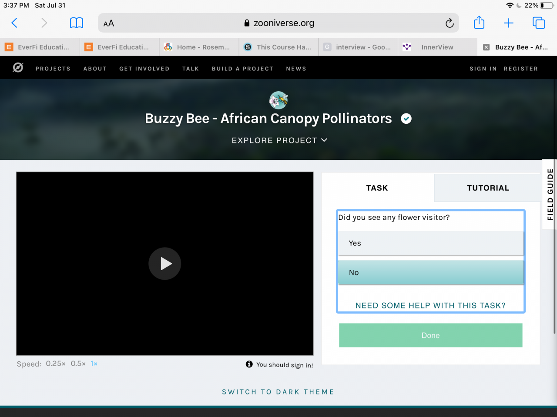The height and width of the screenshot is (417, 557).
Task: Click the Zooniverse logo in navbar
Action: pos(18,68)
